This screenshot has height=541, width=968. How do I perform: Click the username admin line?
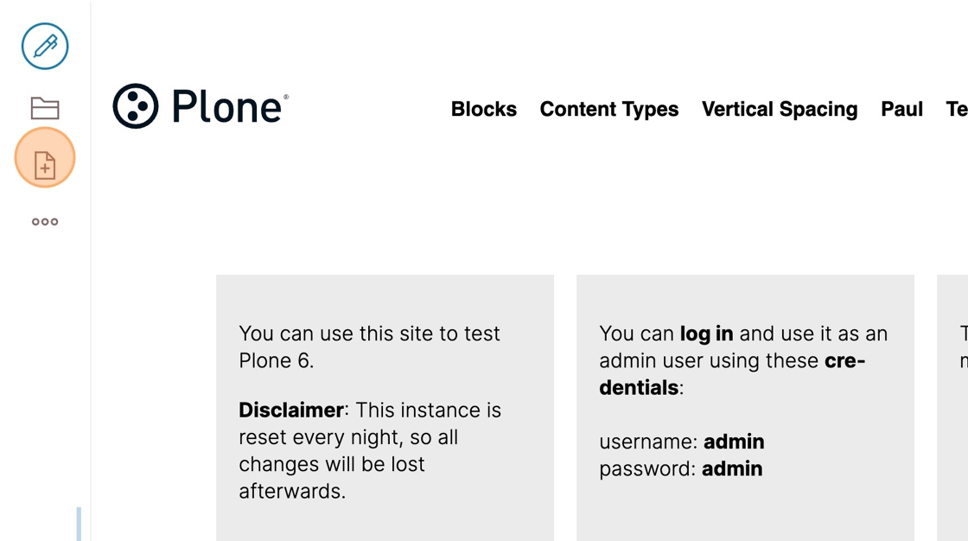(x=682, y=442)
